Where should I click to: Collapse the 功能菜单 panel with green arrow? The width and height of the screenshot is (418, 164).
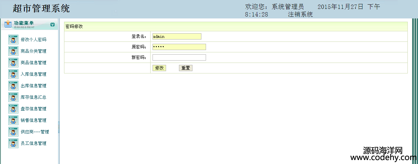[x=52, y=24]
